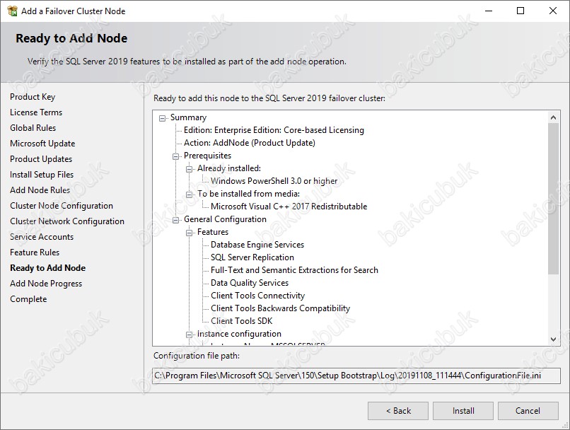Select Full-Text and Semantic Extractions item

[294, 270]
